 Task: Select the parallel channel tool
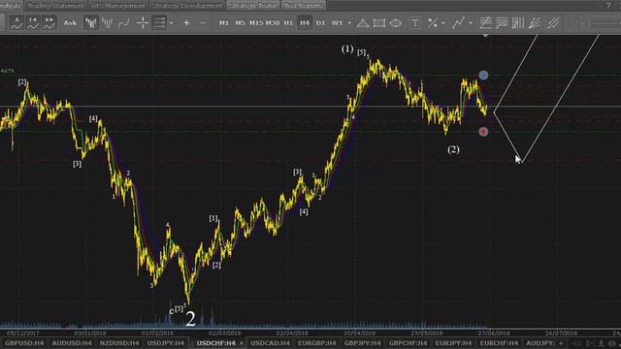(553, 23)
